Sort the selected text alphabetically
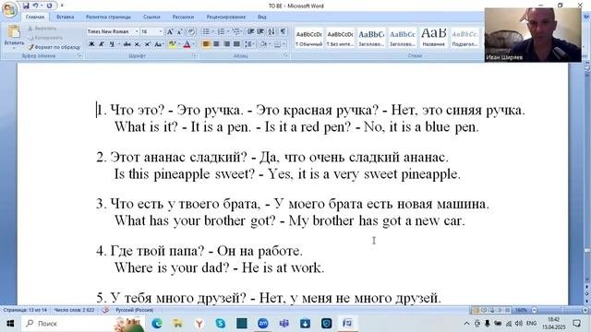This screenshot has height=332, width=591. [x=271, y=31]
